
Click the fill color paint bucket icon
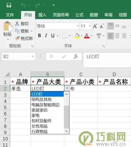click(77, 35)
